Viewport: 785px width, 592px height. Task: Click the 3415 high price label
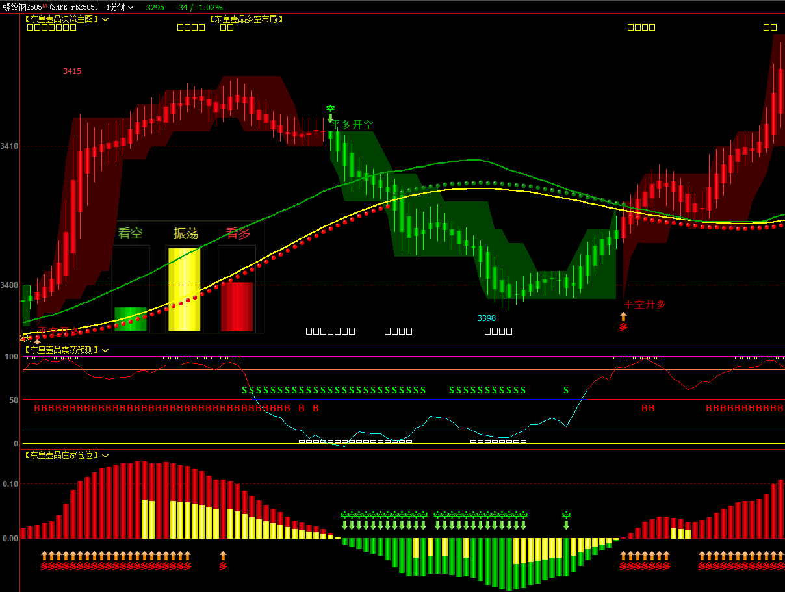(x=72, y=71)
